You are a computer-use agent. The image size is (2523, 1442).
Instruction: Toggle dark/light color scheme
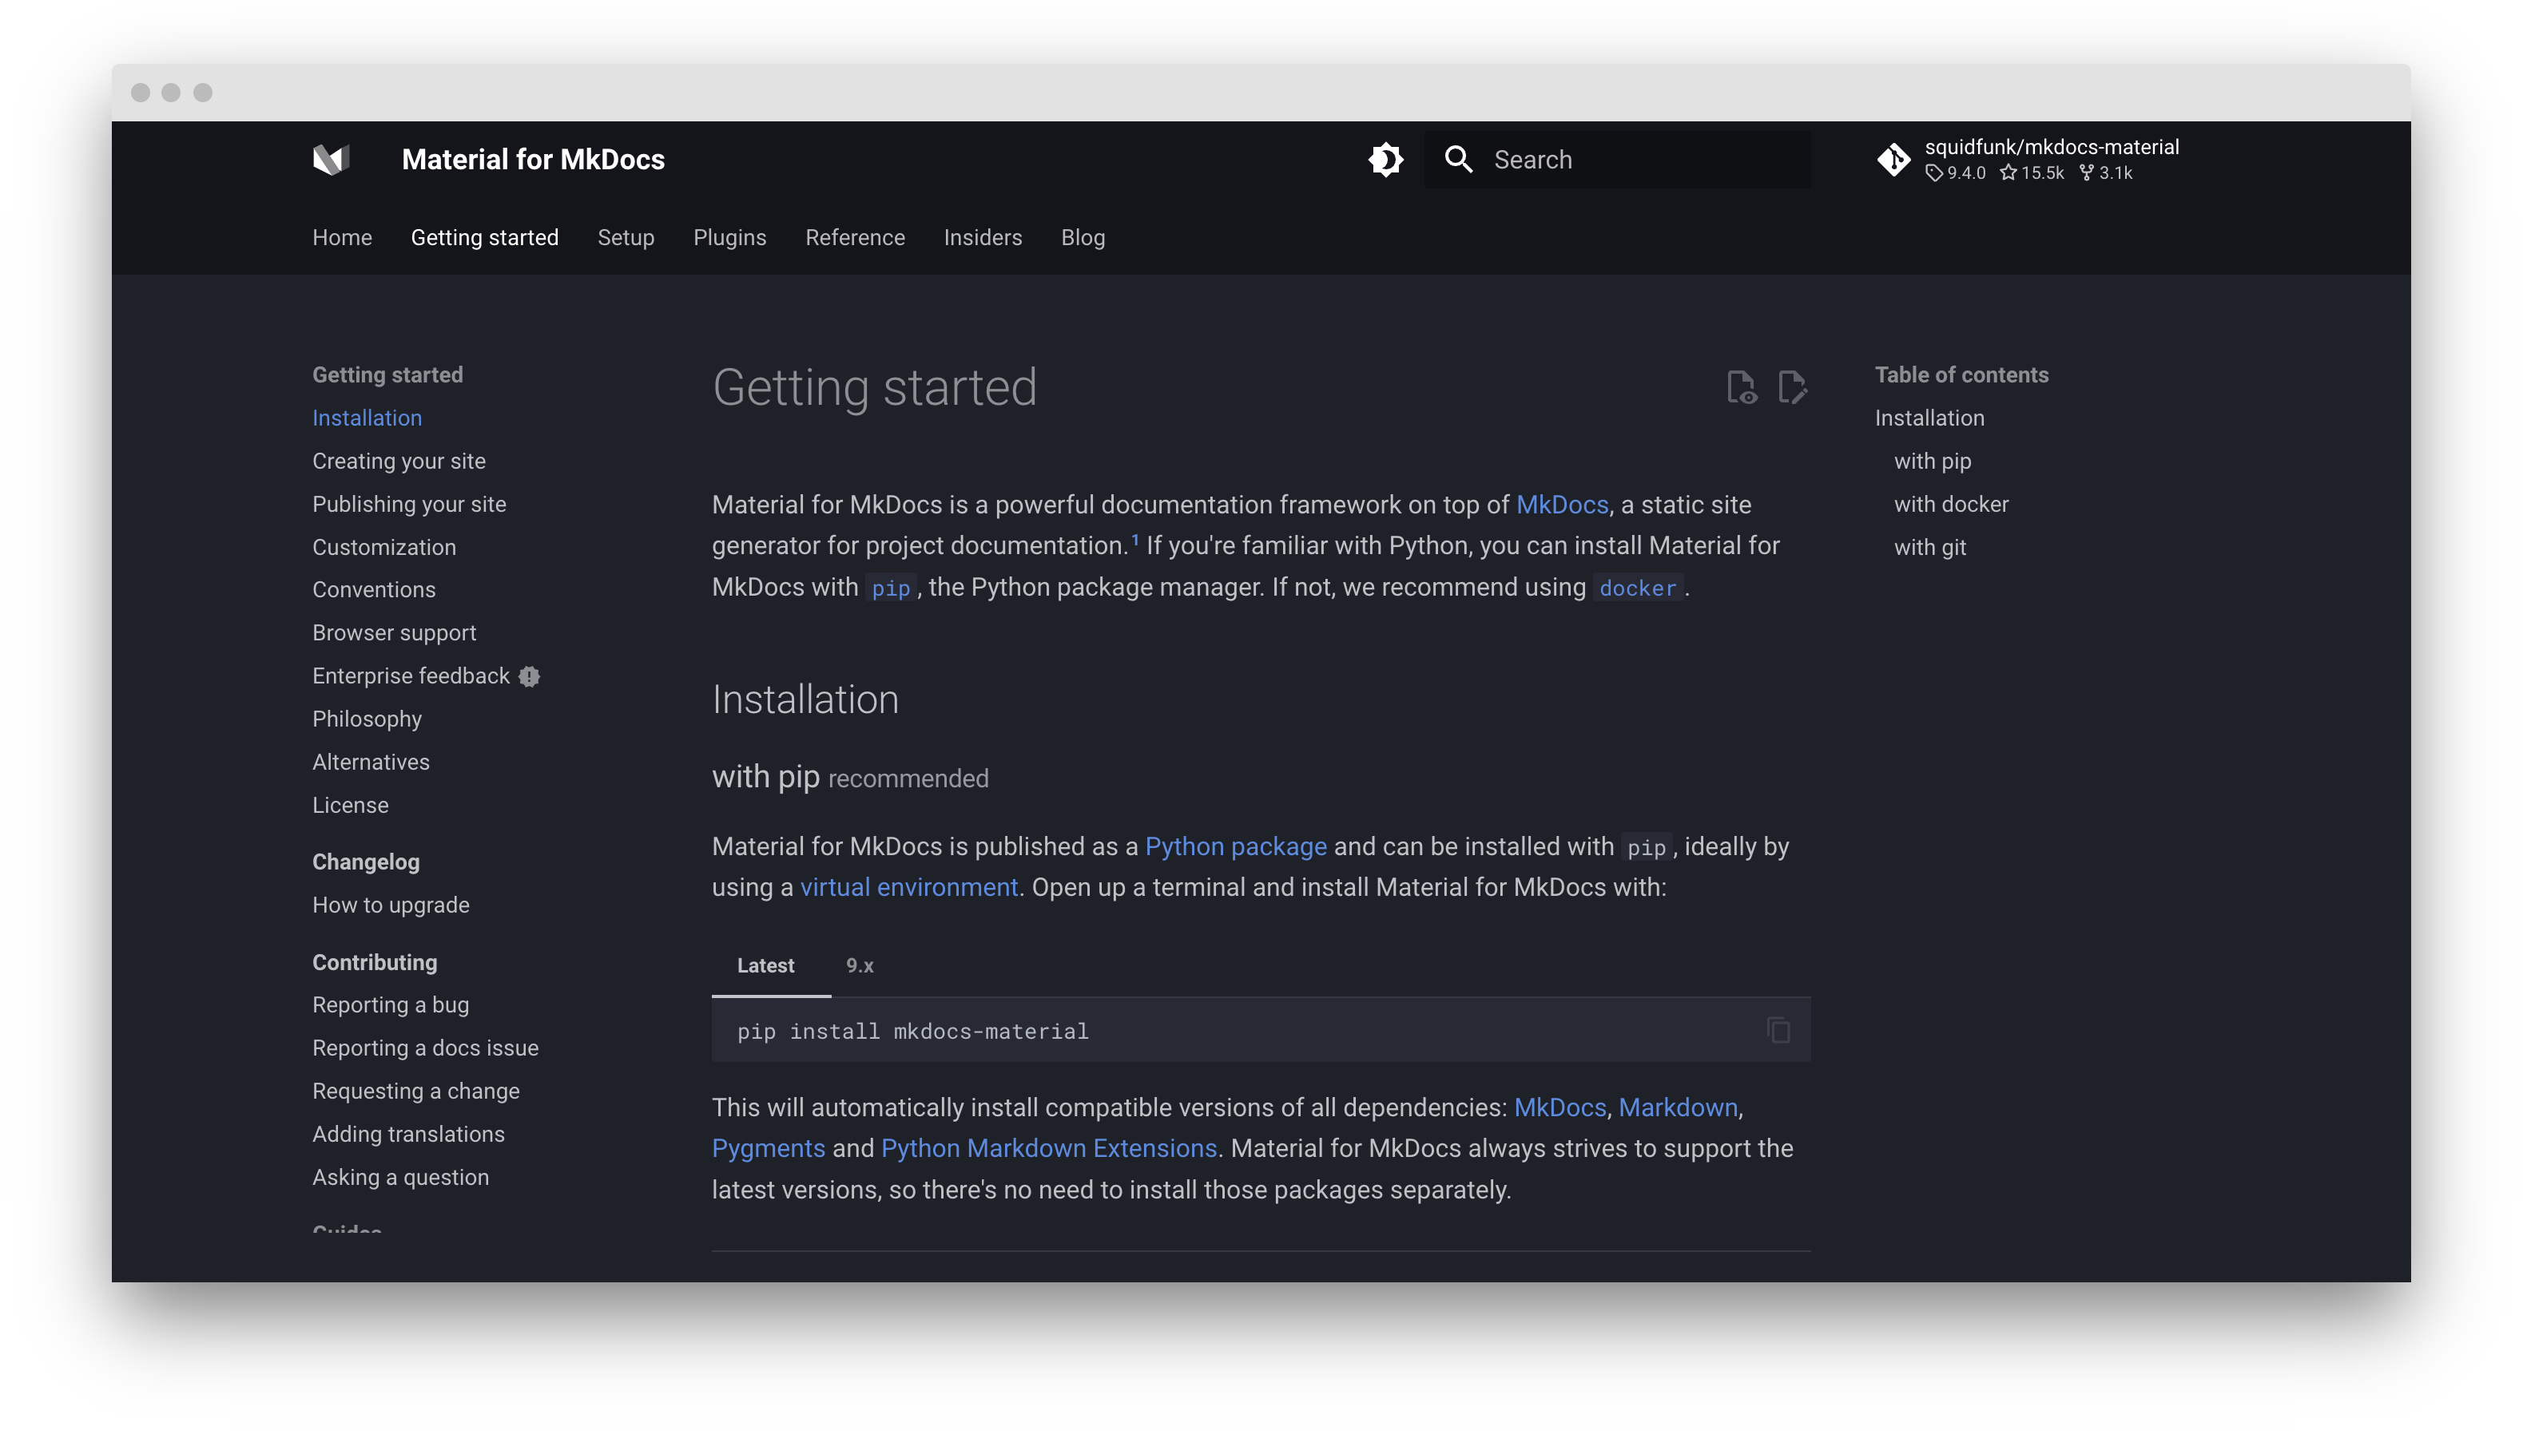tap(1386, 158)
